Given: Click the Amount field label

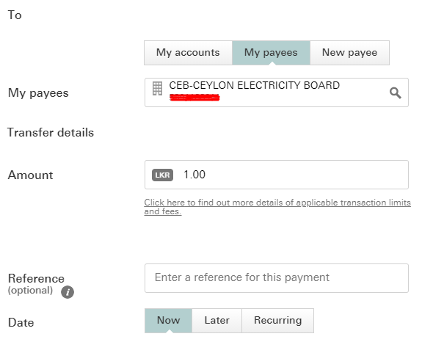Looking at the screenshot, I should [x=30, y=175].
